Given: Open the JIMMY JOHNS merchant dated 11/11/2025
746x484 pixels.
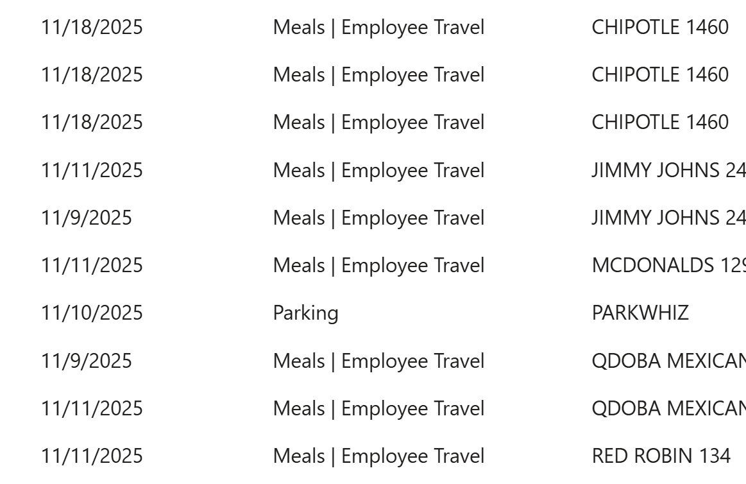Looking at the screenshot, I should click(x=668, y=171).
